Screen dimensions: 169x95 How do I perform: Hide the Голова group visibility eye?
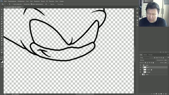click(140, 65)
